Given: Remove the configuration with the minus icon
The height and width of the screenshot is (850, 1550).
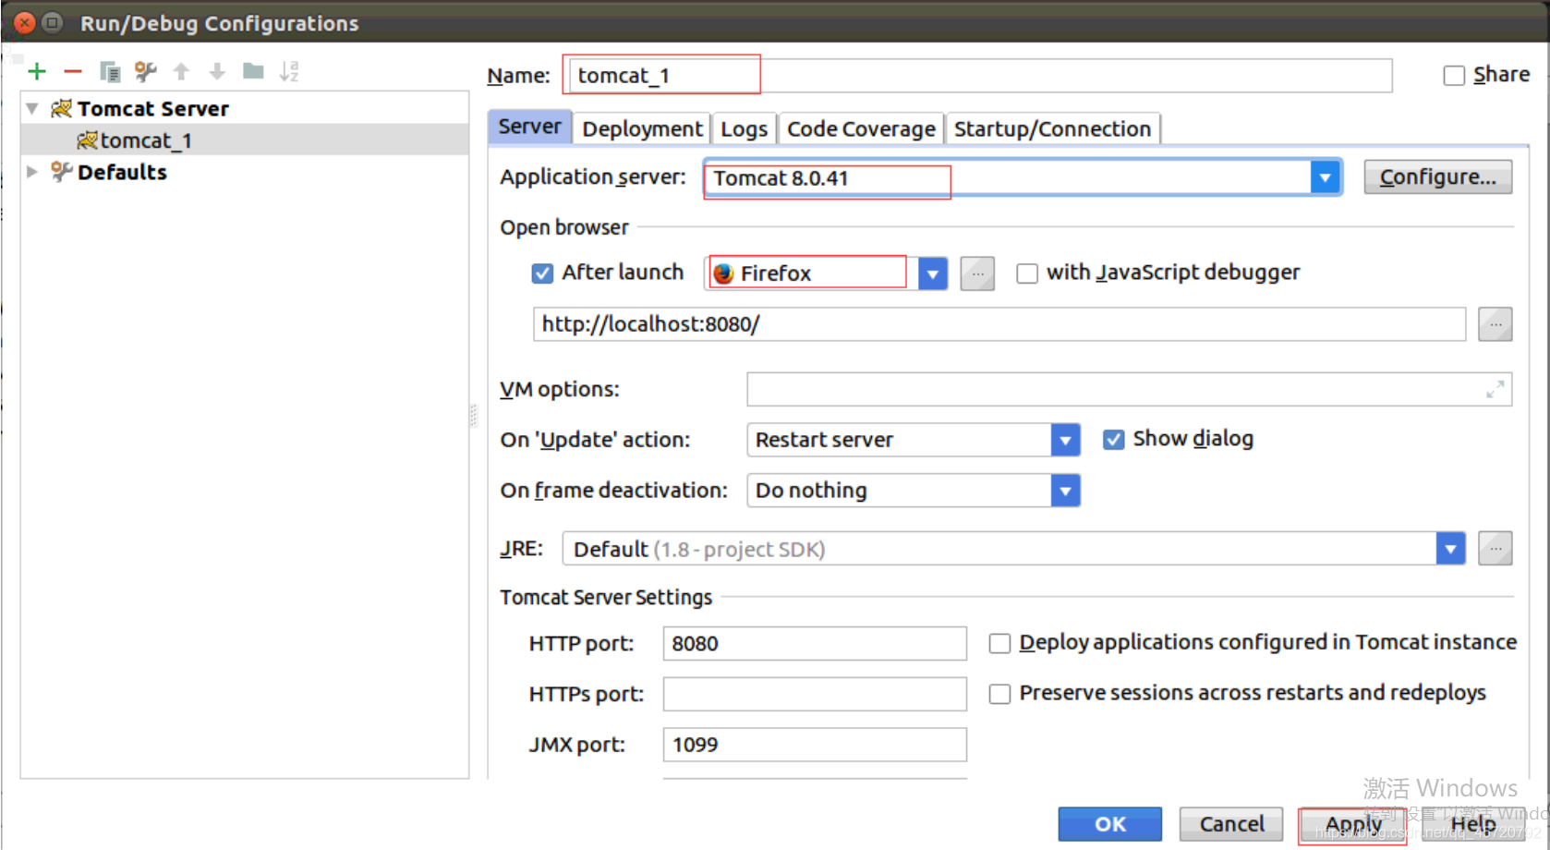Looking at the screenshot, I should (73, 71).
